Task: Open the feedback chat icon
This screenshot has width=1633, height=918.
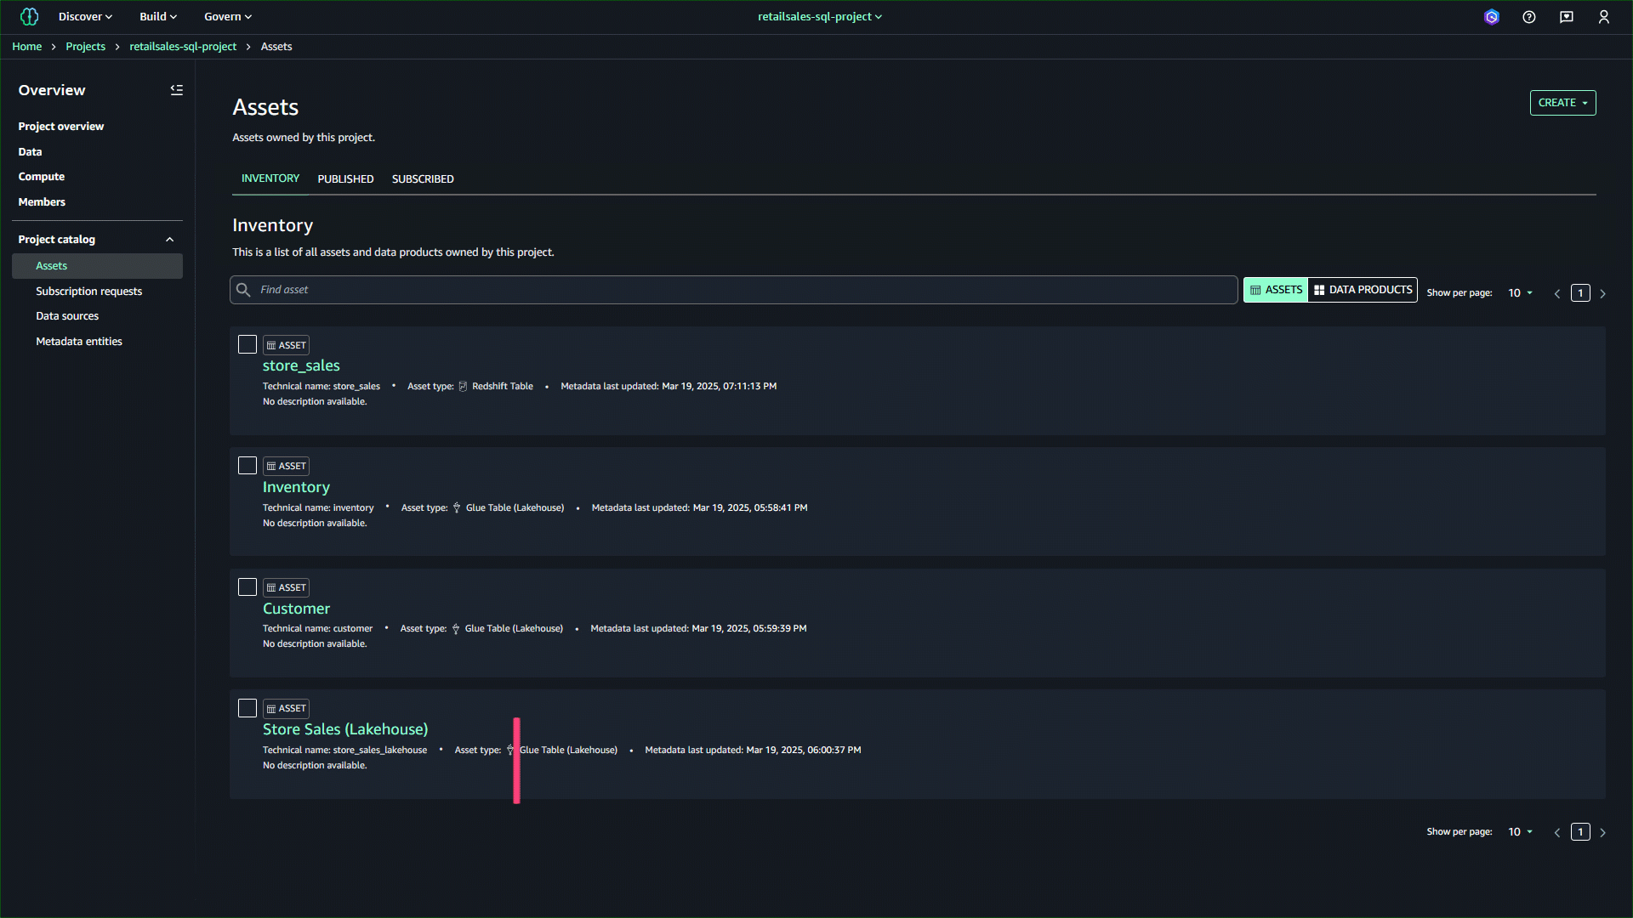Action: [1566, 17]
